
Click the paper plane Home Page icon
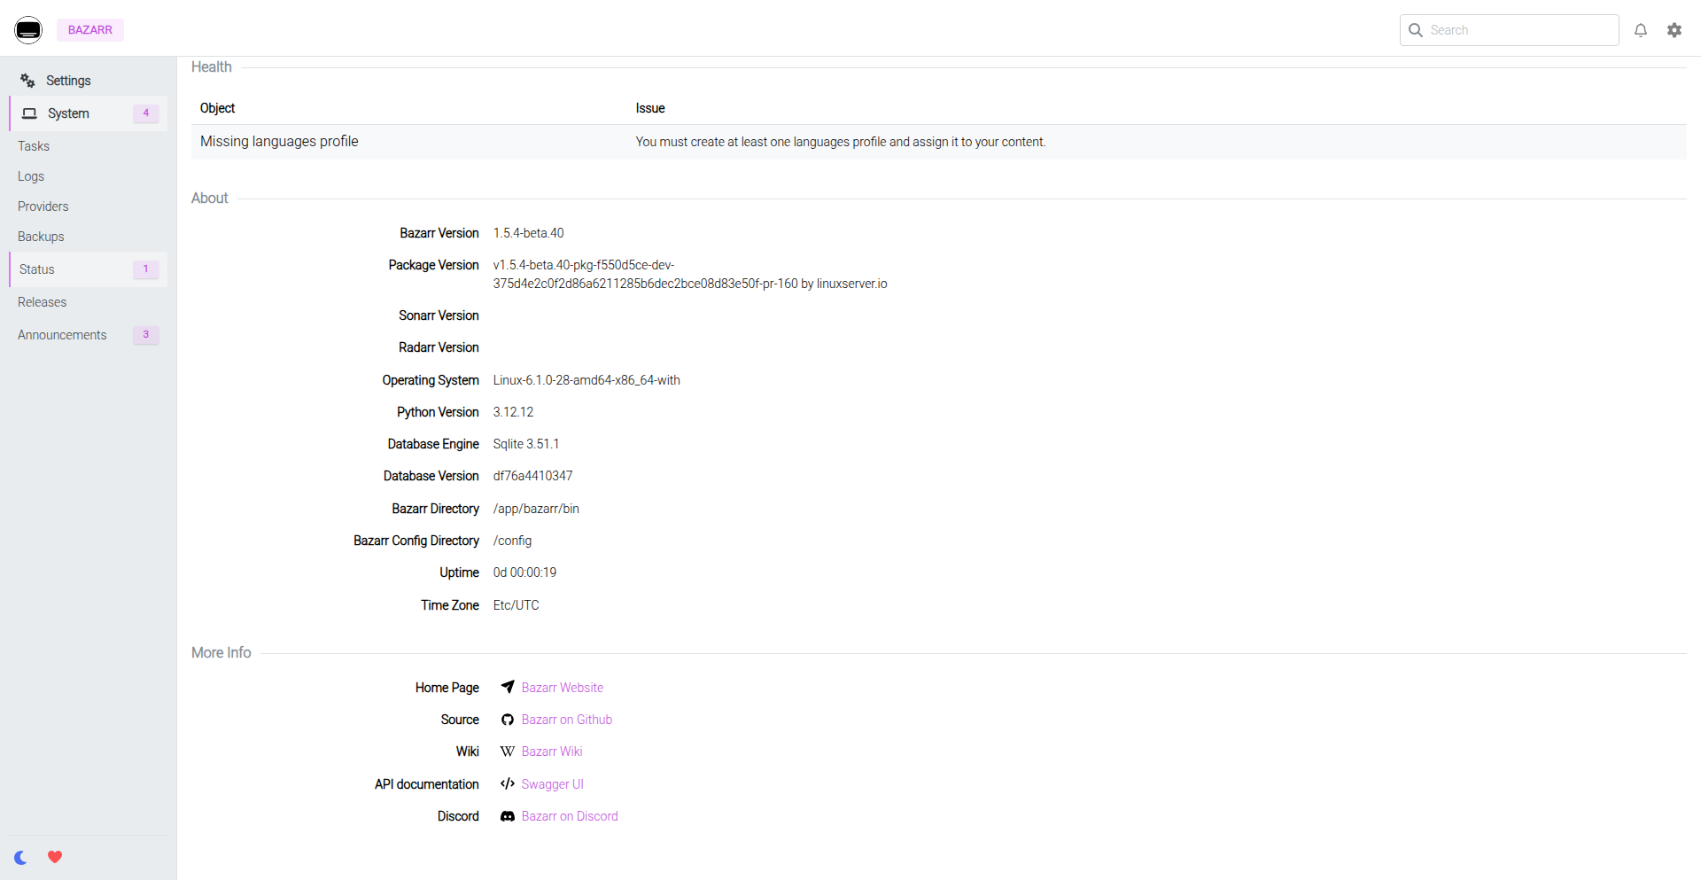coord(508,687)
